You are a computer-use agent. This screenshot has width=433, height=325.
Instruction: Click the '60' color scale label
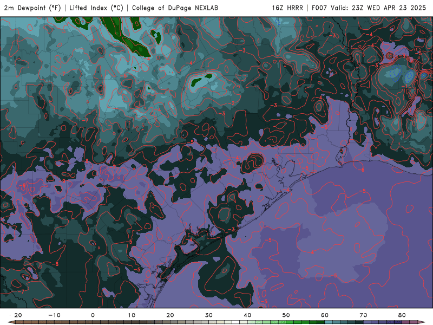(x=325, y=315)
